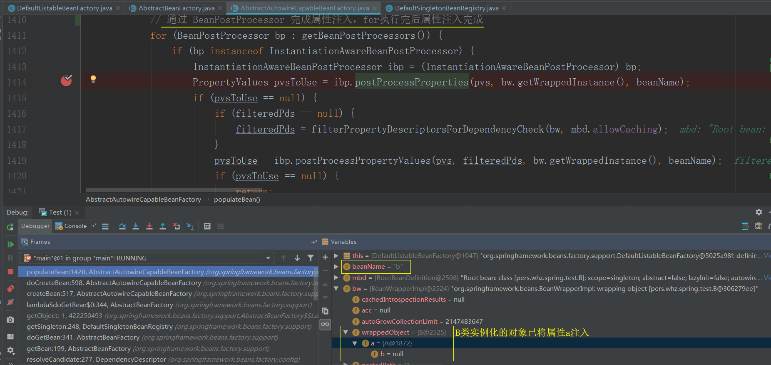The image size is (771, 365).
Task: Select frame populateBean:1428
Action: (x=169, y=272)
